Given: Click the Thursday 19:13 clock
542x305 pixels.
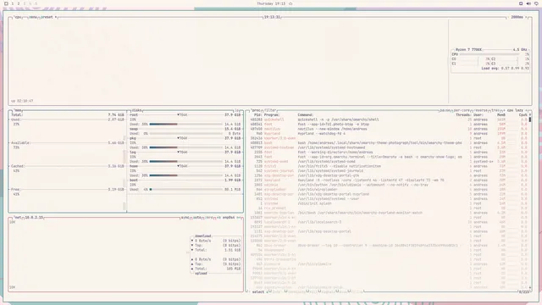Looking at the screenshot, I should click(271, 3).
